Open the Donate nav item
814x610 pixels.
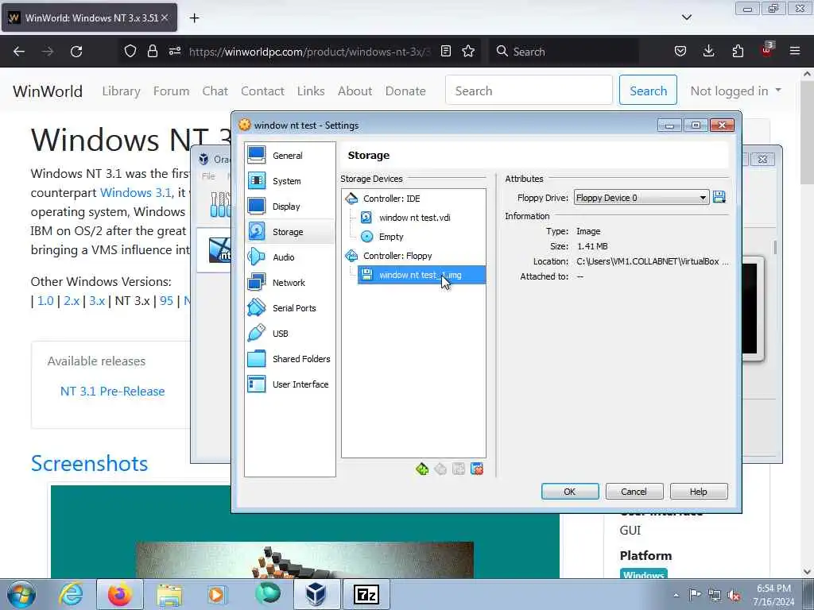coord(405,91)
